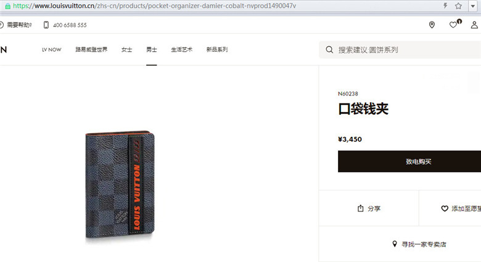Click the search magnifier icon

click(x=329, y=50)
